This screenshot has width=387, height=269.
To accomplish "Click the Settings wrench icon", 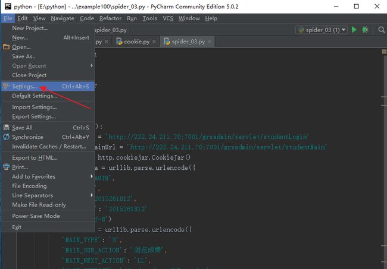I will pyautogui.click(x=6, y=86).
